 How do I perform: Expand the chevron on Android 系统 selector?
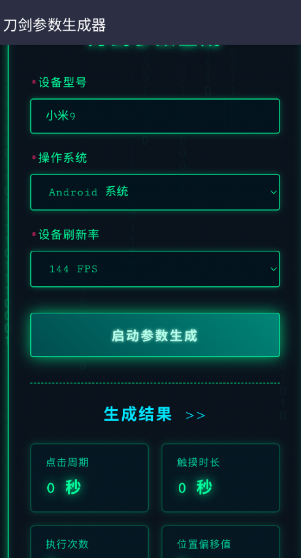273,192
